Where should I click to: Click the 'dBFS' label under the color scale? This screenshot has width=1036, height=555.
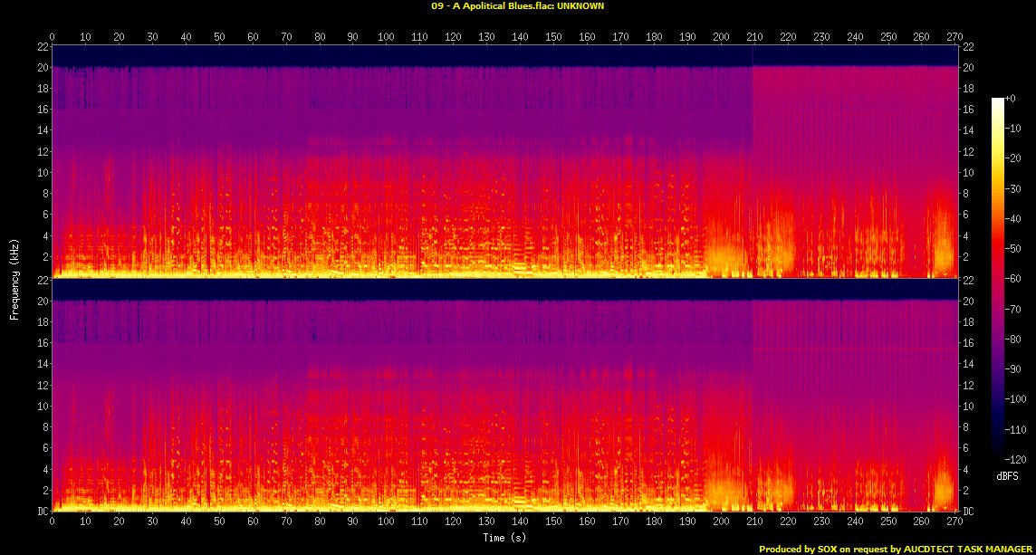point(1007,475)
